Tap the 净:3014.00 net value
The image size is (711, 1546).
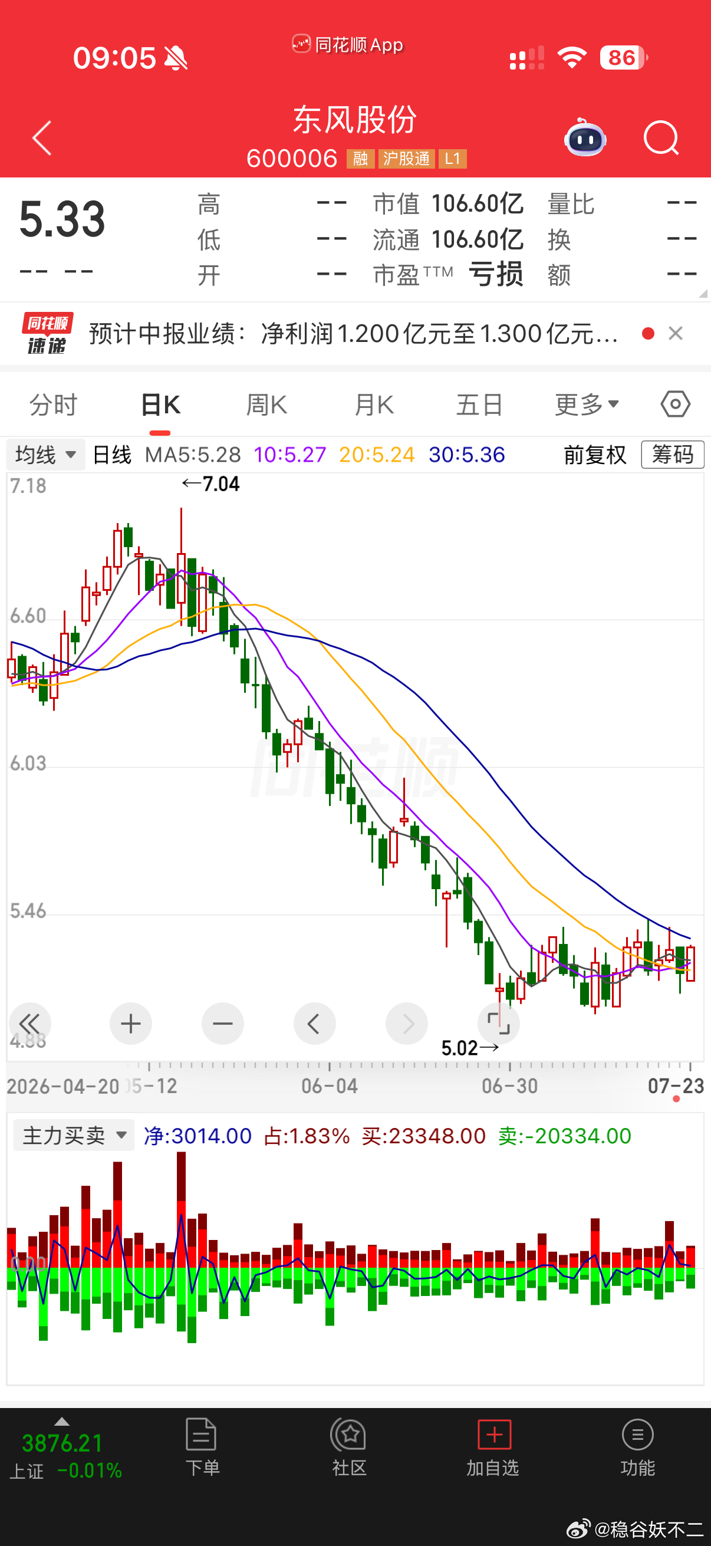click(x=197, y=1136)
